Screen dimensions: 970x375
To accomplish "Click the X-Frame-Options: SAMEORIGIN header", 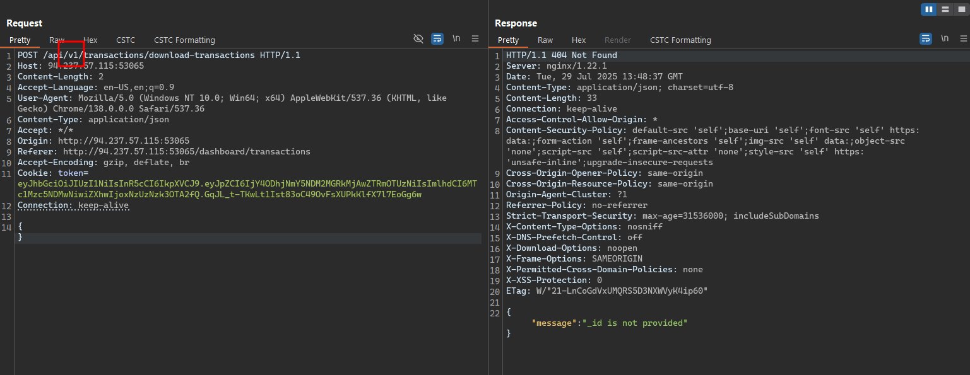I will click(x=574, y=258).
